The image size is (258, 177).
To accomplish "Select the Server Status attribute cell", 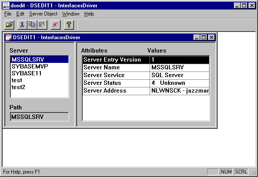I will click(x=116, y=83).
